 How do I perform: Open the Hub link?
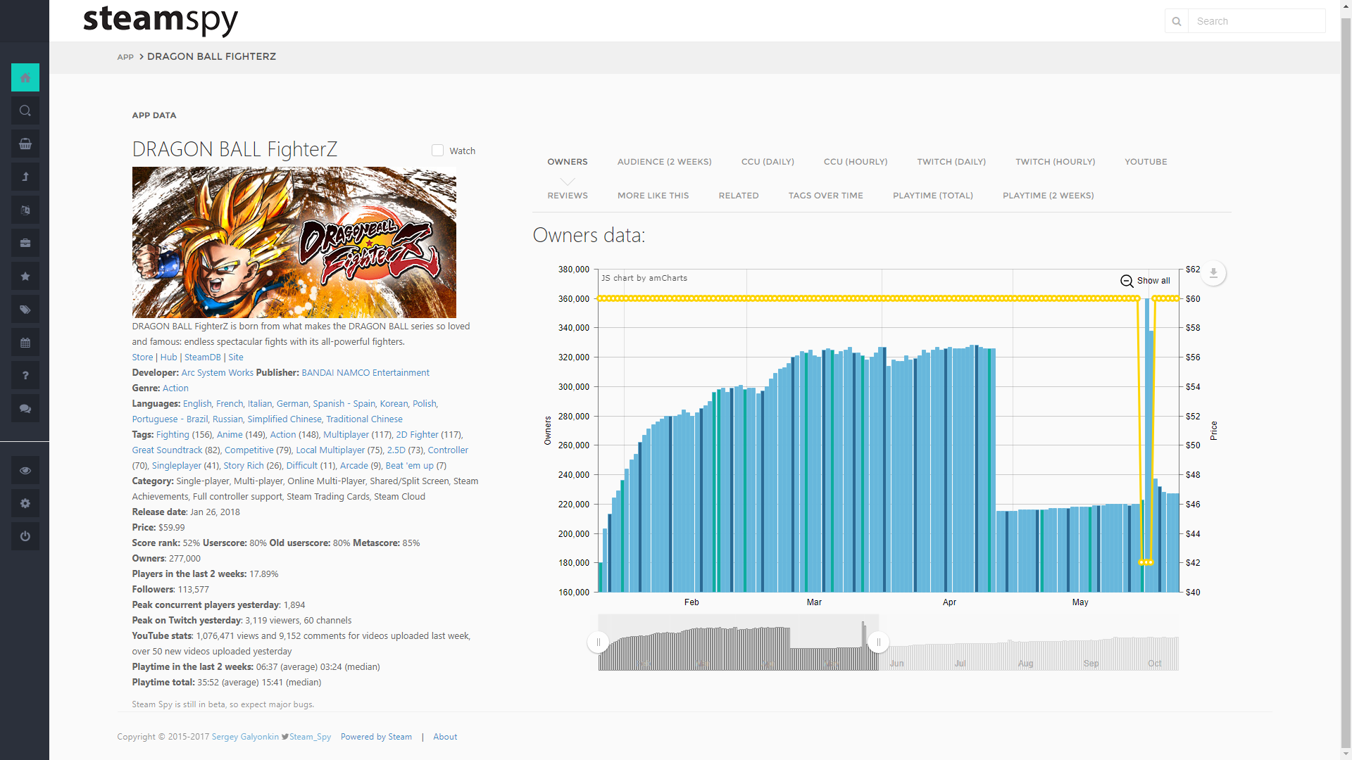pyautogui.click(x=168, y=357)
